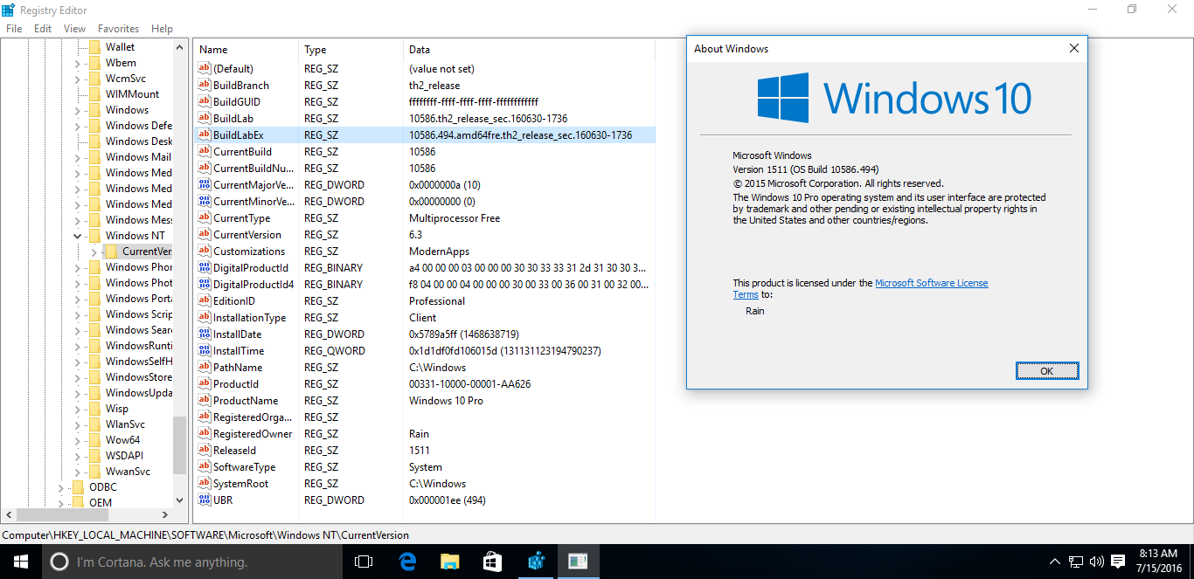Click the Registry Editor icon in title bar

(9, 10)
